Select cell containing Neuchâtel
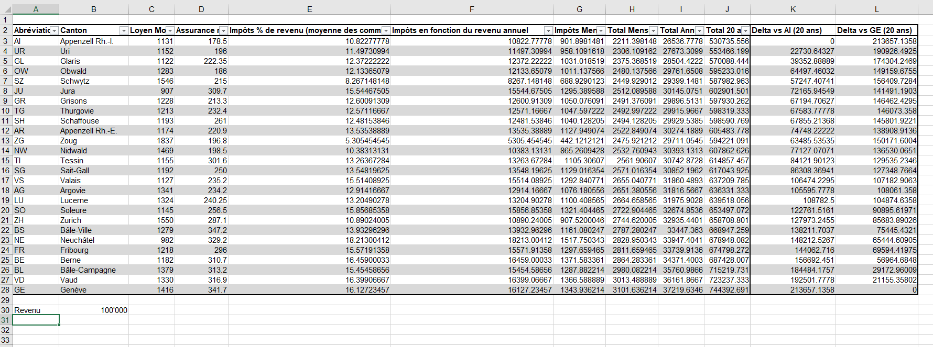The width and height of the screenshot is (933, 347). pyautogui.click(x=93, y=240)
